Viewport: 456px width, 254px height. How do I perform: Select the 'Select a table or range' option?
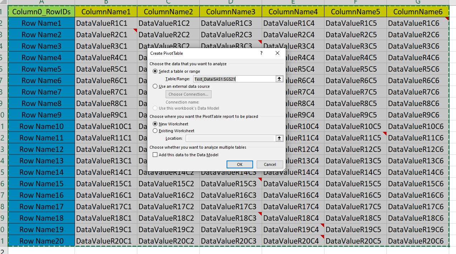coord(155,71)
